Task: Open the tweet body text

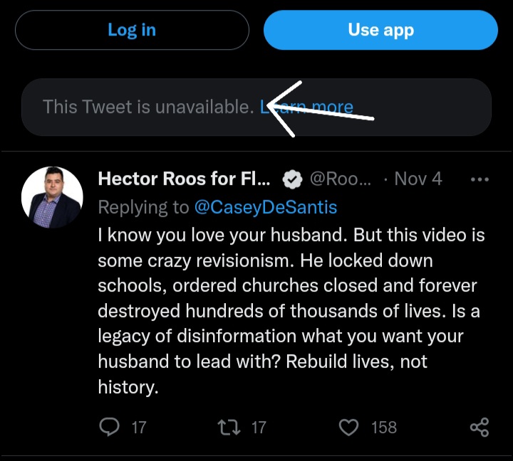Action: pyautogui.click(x=285, y=310)
